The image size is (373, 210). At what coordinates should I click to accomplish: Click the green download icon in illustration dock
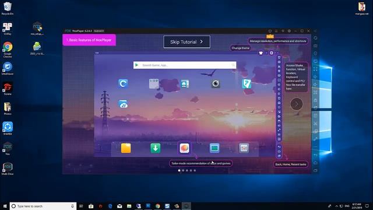coord(156,148)
